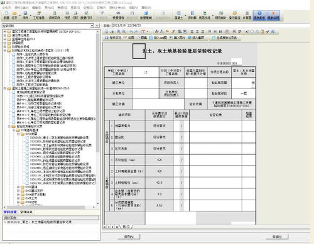Expand the 0102基础 folder node
The image size is (314, 244).
click(x=18, y=187)
